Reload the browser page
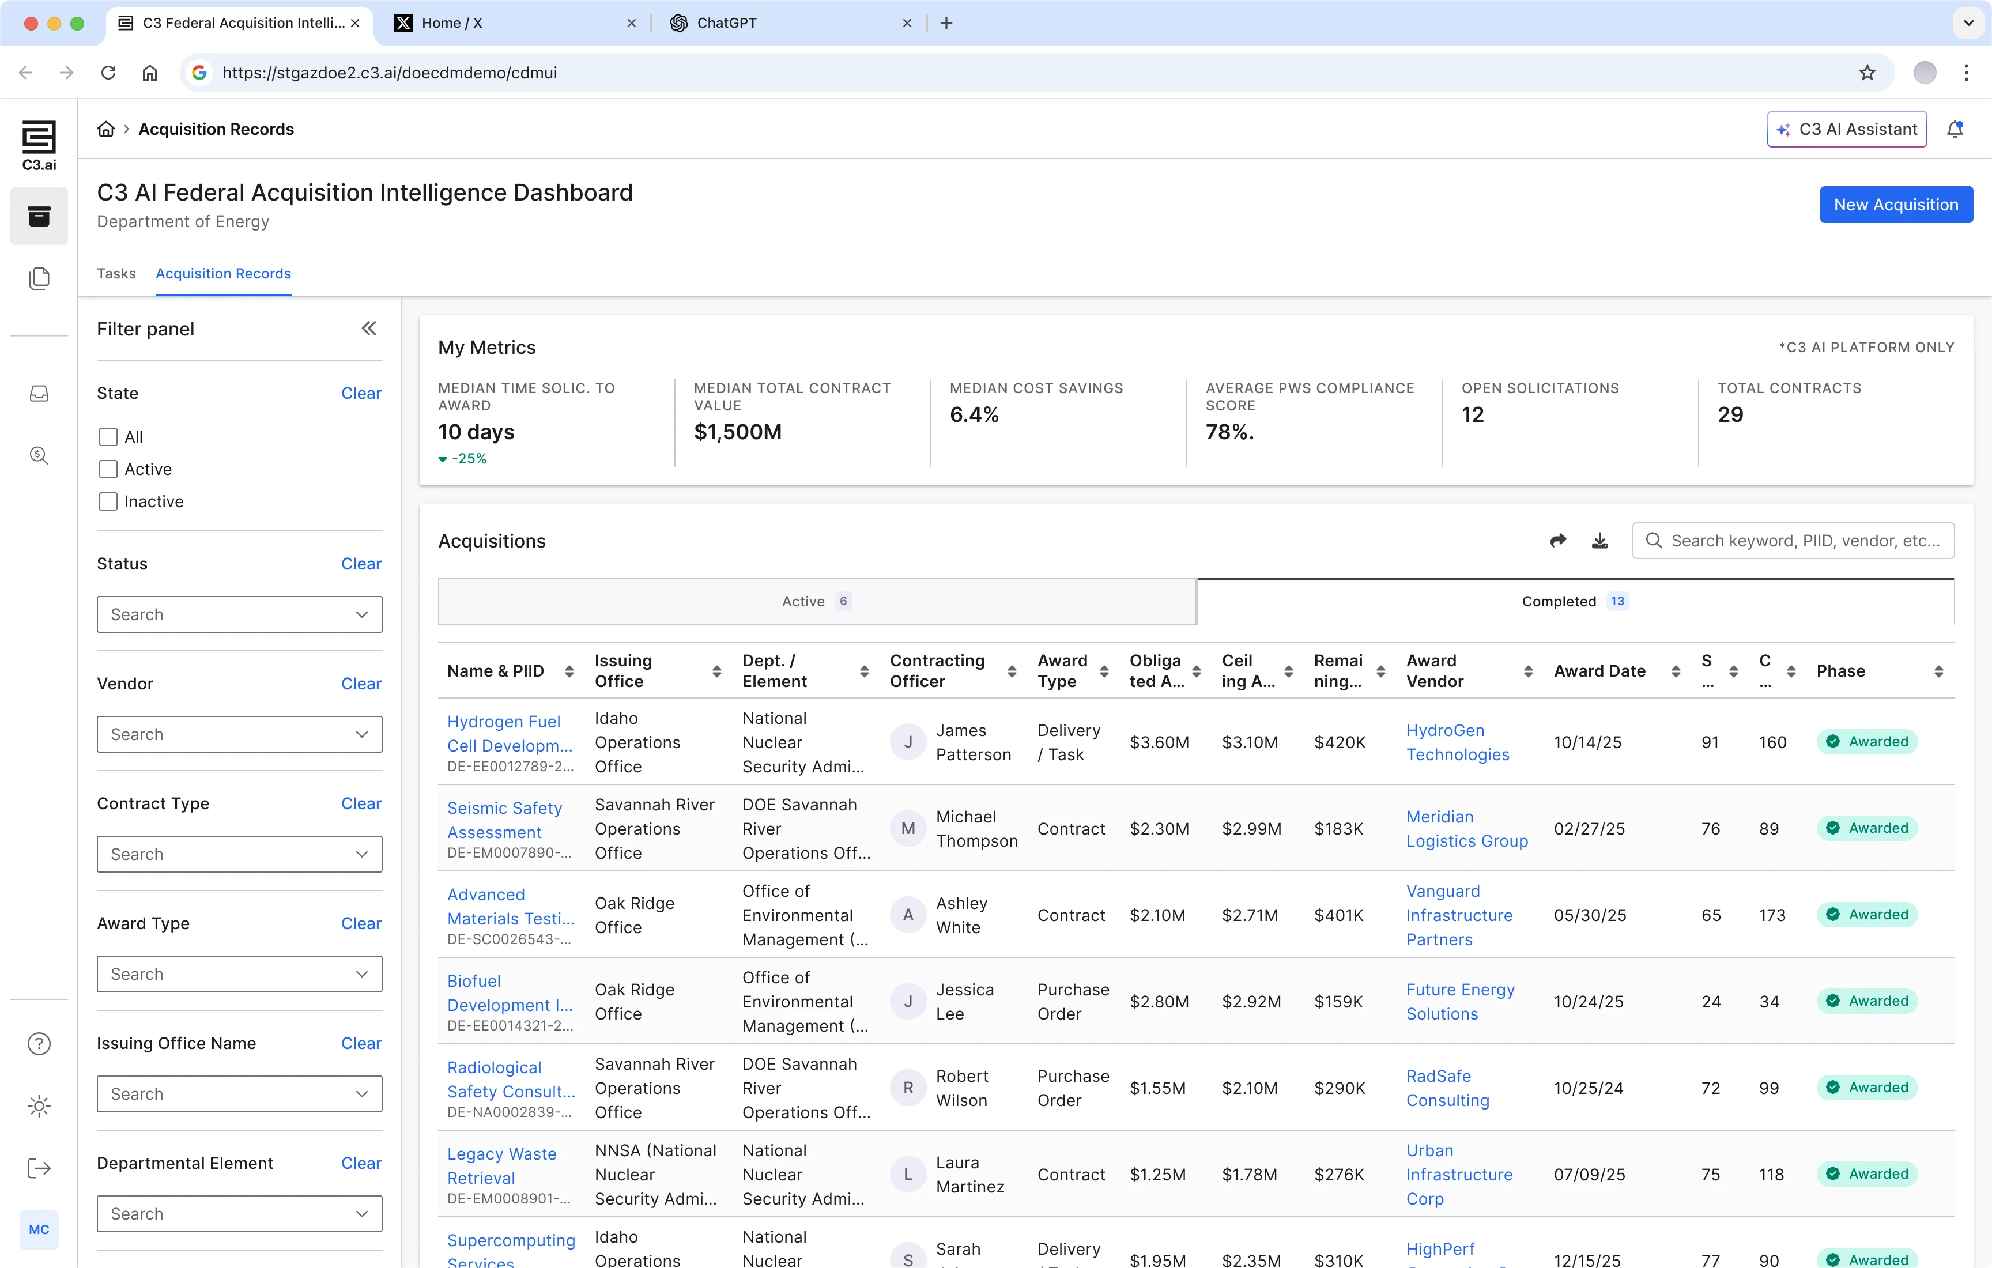 pyautogui.click(x=108, y=73)
